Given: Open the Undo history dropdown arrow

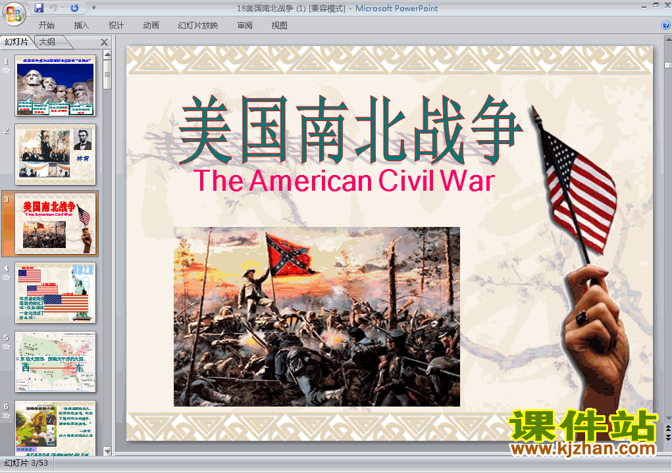Looking at the screenshot, I should (x=63, y=8).
